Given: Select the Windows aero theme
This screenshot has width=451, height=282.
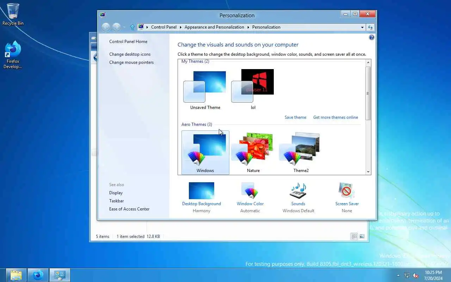Looking at the screenshot, I should pyautogui.click(x=205, y=153).
